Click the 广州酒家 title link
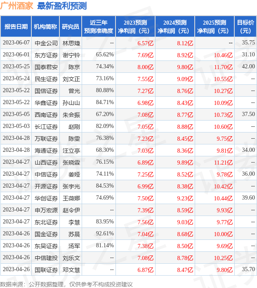The width and height of the screenshot is (257, 288). (x=17, y=6)
